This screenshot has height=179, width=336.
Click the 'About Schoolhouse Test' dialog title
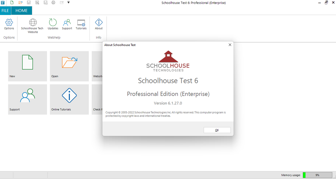pyautogui.click(x=120, y=45)
